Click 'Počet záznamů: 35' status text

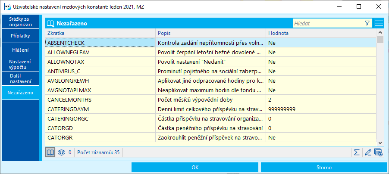point(98,152)
